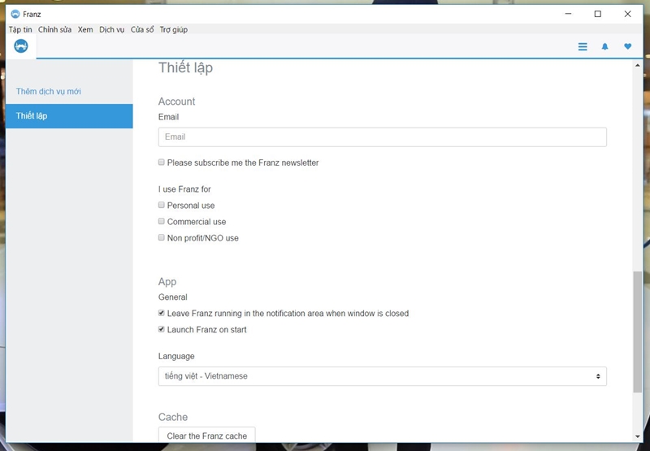Click the scrollbar down arrow
The image size is (650, 451).
tap(637, 436)
